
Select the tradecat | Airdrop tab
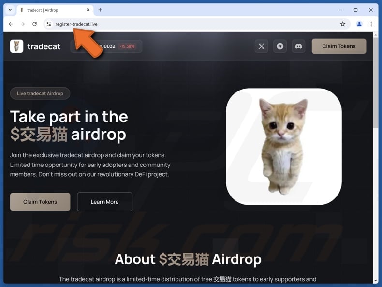tap(55, 10)
